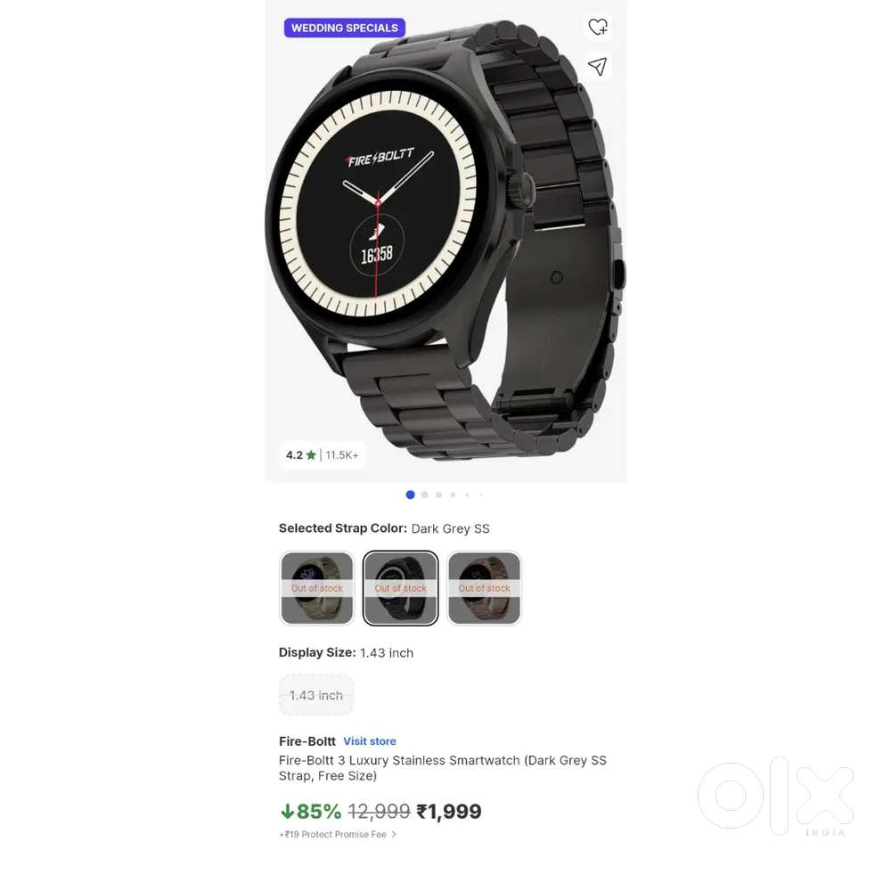Jump to third image carousel dot
Image resolution: width=891 pixels, height=891 pixels.
click(x=438, y=495)
